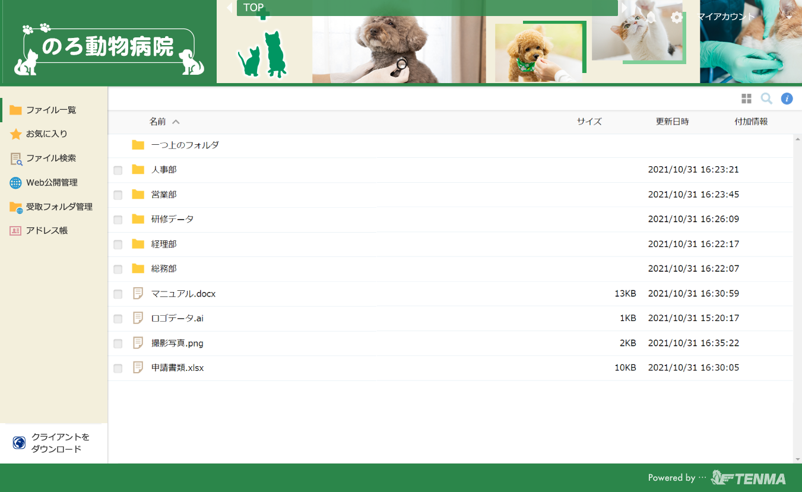
Task: Open settings with the gear icon
Action: pos(677,17)
